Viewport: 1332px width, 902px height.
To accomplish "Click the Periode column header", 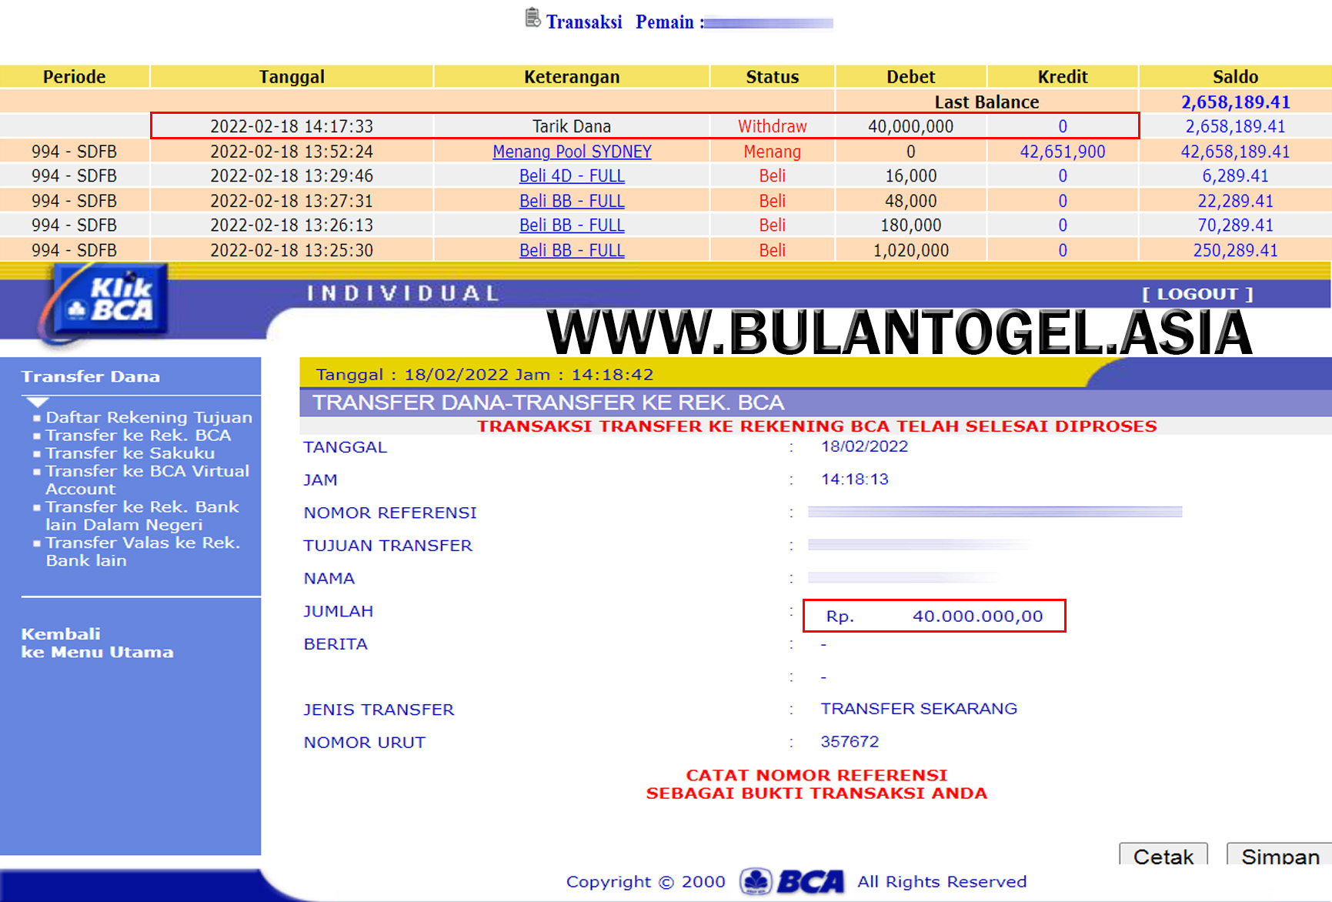I will pos(75,77).
